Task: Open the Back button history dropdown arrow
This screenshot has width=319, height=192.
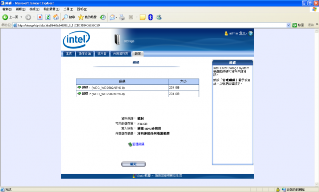Action: tap(21, 17)
